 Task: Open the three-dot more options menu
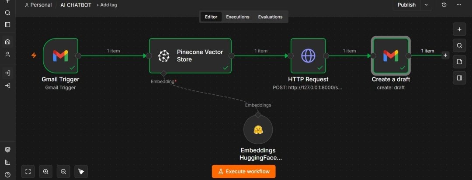click(459, 5)
